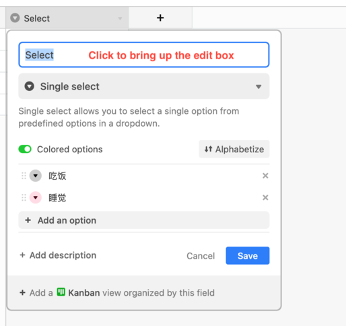Click the plus icon to add a field
This screenshot has width=346, height=326.
coord(160,18)
